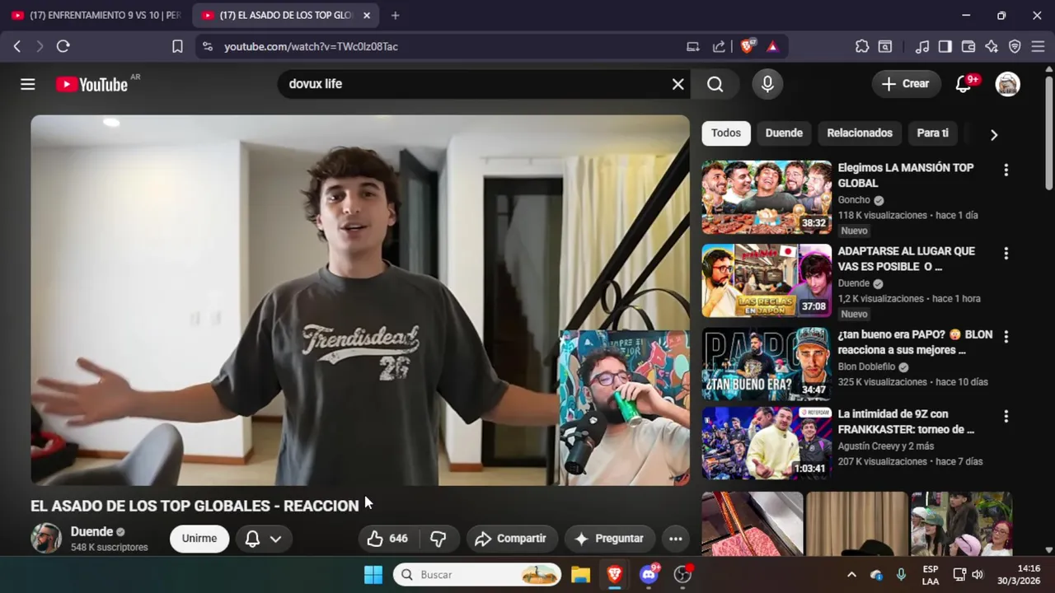Screen dimensions: 1055x593
Task: Open the PAPO reaction video thumbnail
Action: (767, 364)
